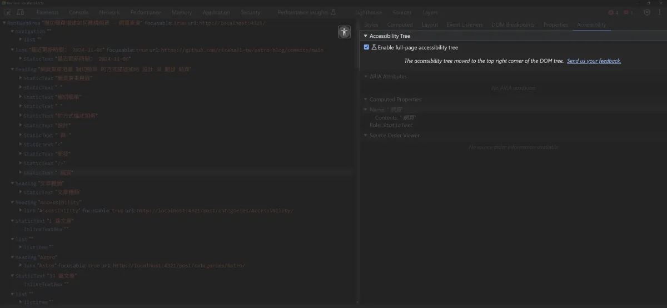This screenshot has height=308, width=667.
Task: Expand the Astro link tree node
Action: [21, 266]
